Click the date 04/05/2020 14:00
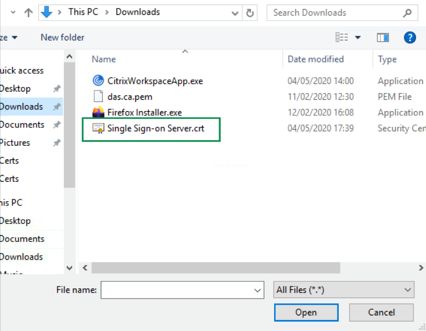 [321, 81]
